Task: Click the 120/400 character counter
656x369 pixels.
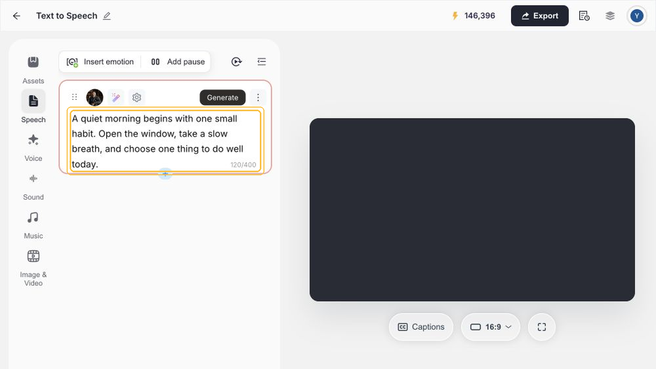Action: (x=243, y=165)
